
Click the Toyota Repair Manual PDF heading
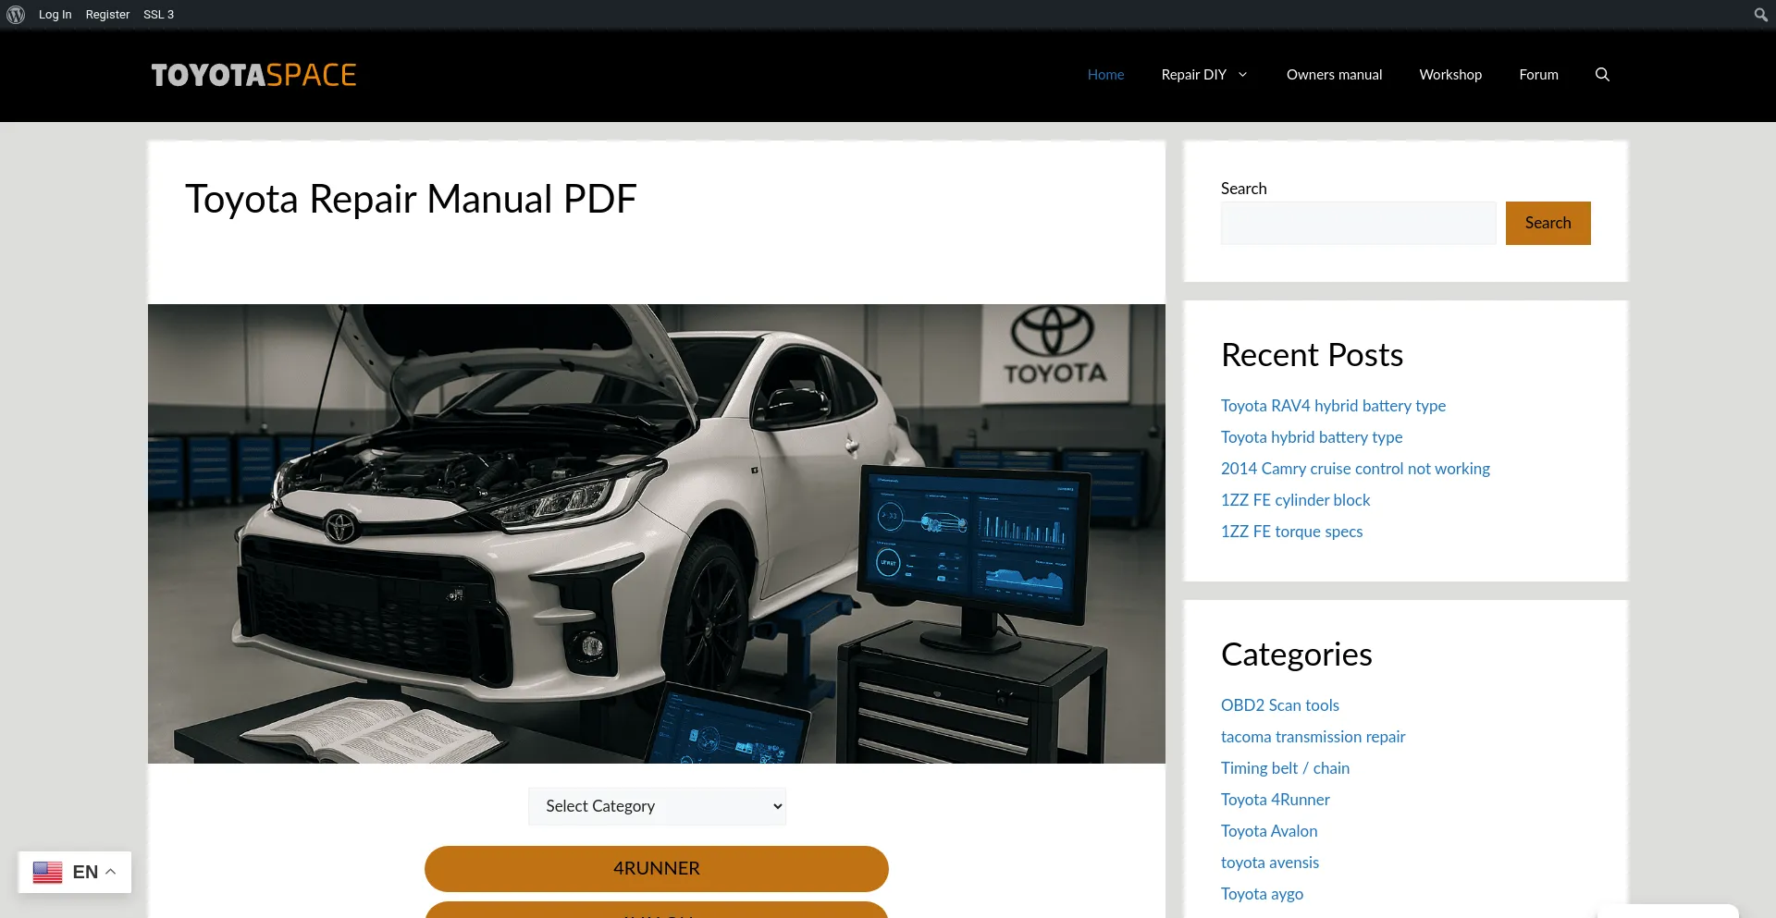411,200
